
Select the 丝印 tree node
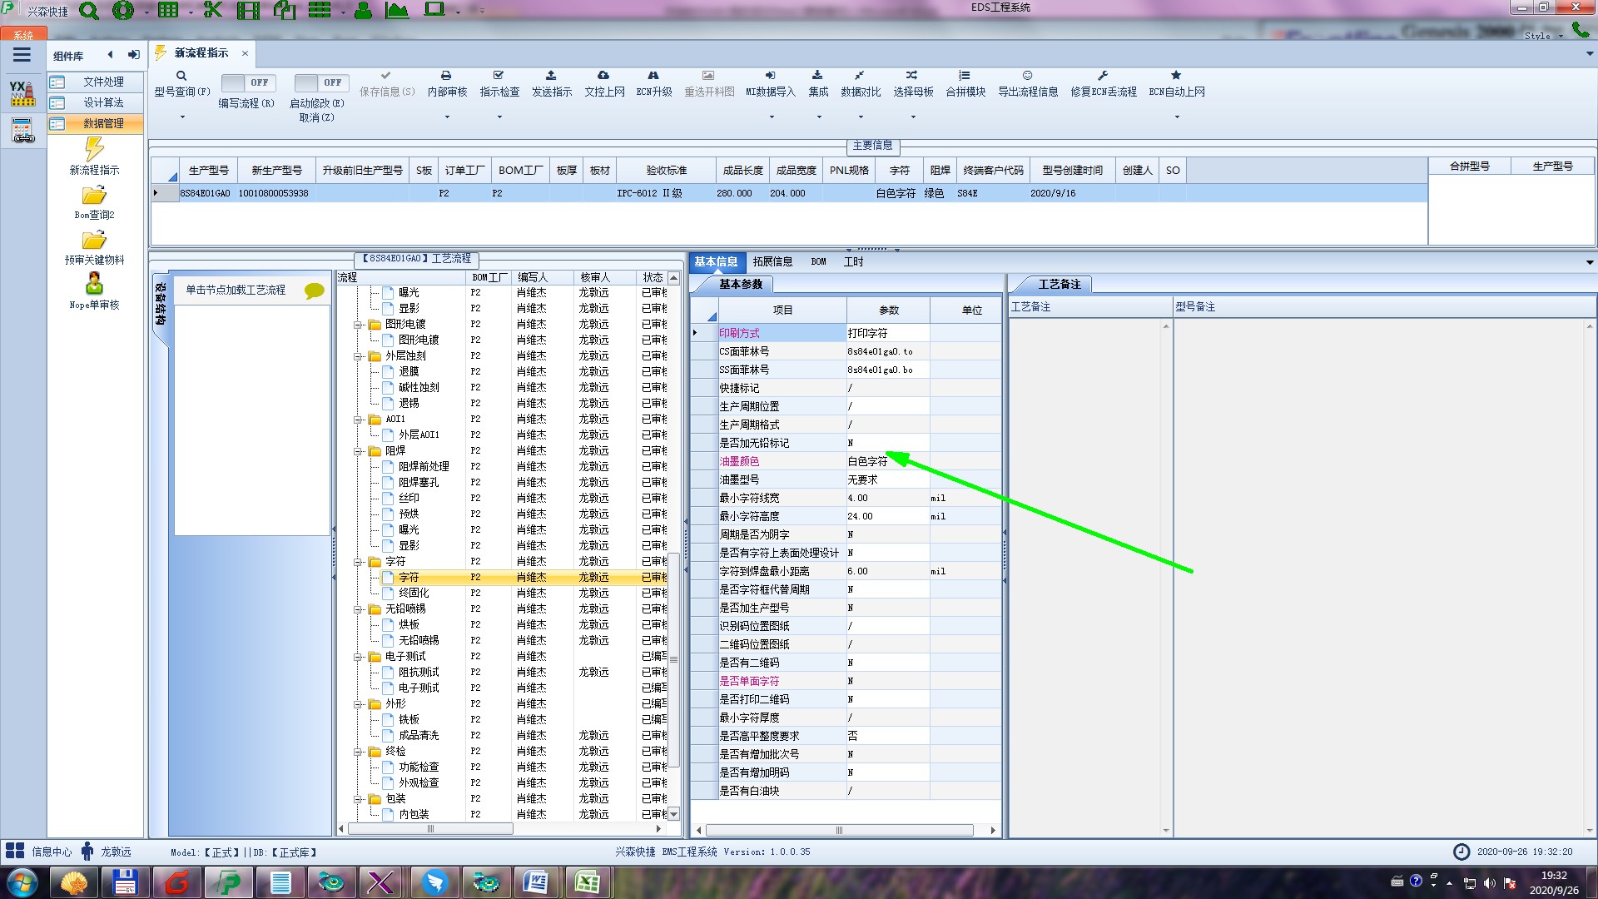(x=409, y=498)
